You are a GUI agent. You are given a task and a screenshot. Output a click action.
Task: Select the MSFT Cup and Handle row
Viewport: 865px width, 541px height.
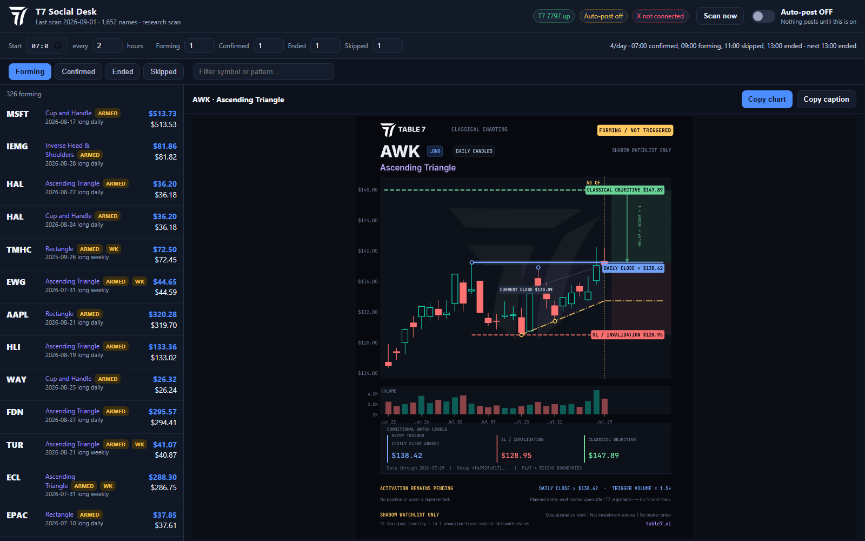91,118
